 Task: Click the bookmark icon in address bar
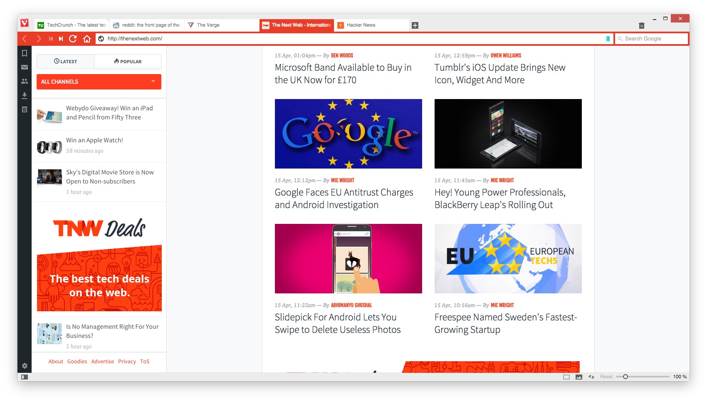click(x=608, y=39)
